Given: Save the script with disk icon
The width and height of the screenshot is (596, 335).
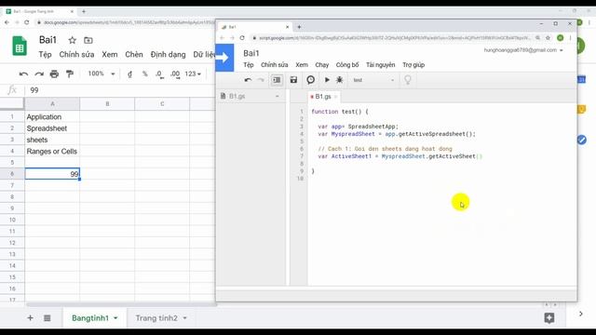Looking at the screenshot, I should point(293,80).
